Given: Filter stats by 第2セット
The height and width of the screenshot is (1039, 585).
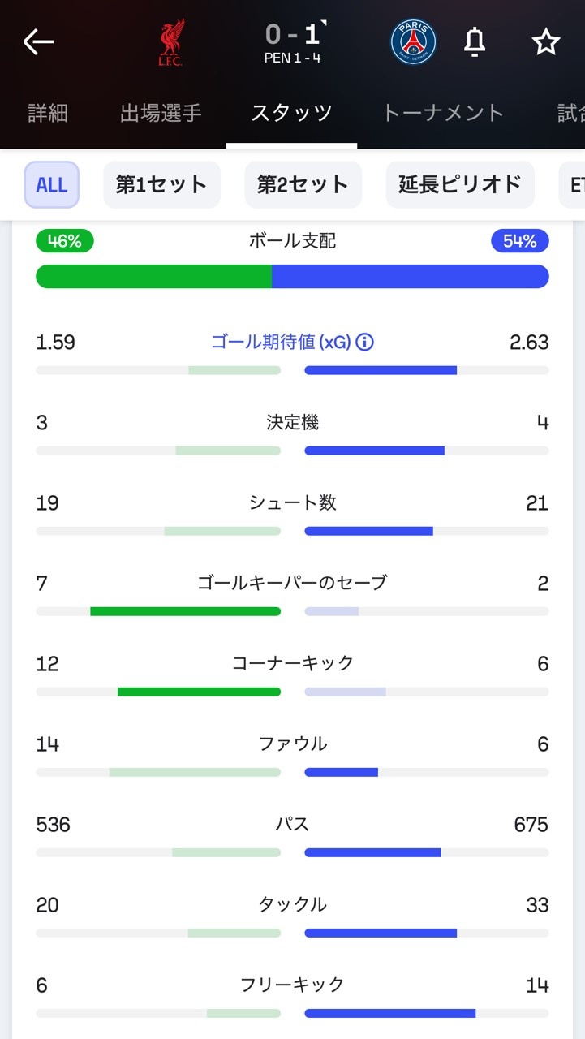Looking at the screenshot, I should click(303, 185).
